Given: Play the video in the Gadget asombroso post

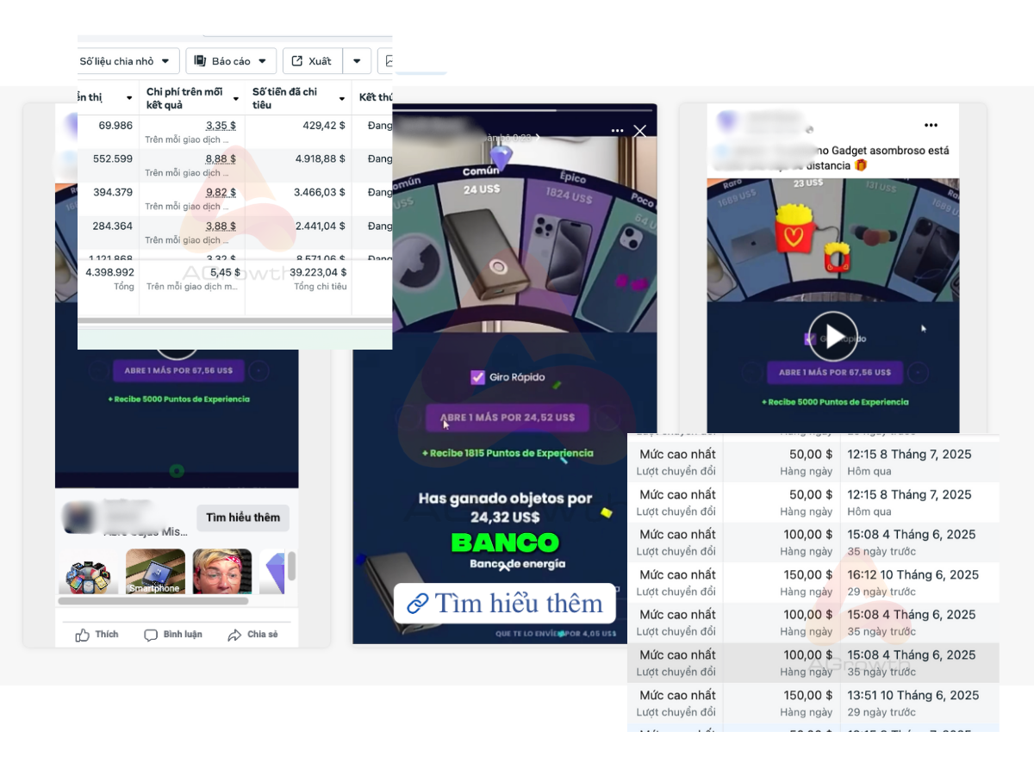Looking at the screenshot, I should (x=832, y=336).
